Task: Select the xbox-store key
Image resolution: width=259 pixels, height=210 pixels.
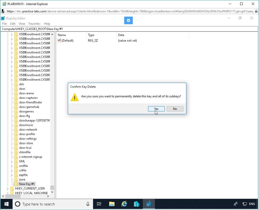Action: pyautogui.click(x=26, y=143)
